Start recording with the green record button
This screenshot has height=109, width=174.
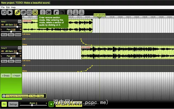(51, 104)
